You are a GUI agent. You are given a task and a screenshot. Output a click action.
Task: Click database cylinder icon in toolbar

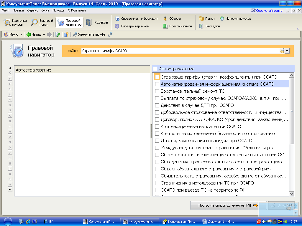tap(66, 35)
